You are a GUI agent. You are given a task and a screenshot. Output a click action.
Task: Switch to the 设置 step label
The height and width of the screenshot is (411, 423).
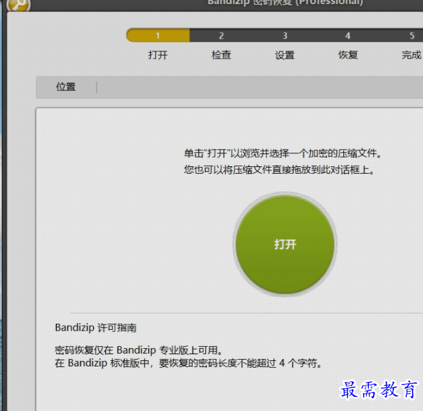[284, 55]
